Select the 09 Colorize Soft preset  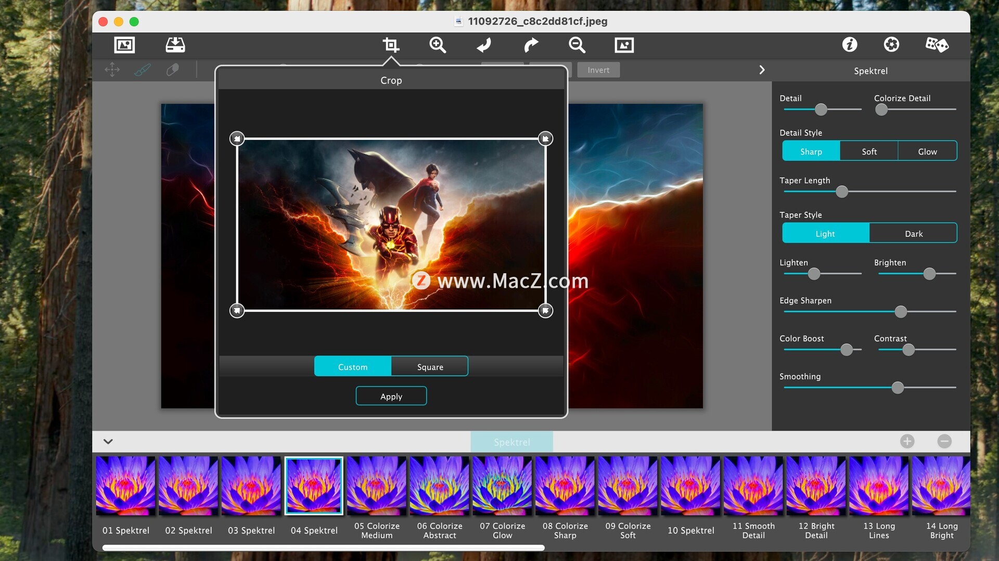628,486
